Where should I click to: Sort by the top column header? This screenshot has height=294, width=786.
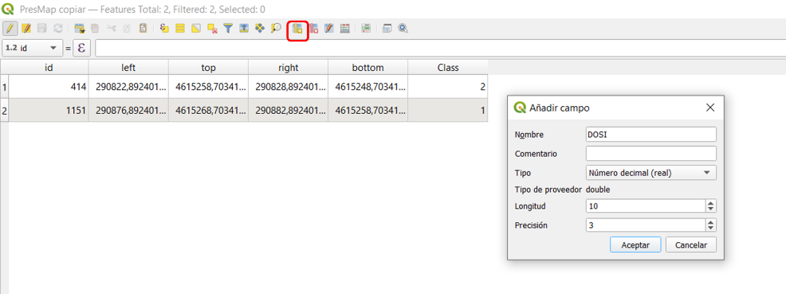208,68
